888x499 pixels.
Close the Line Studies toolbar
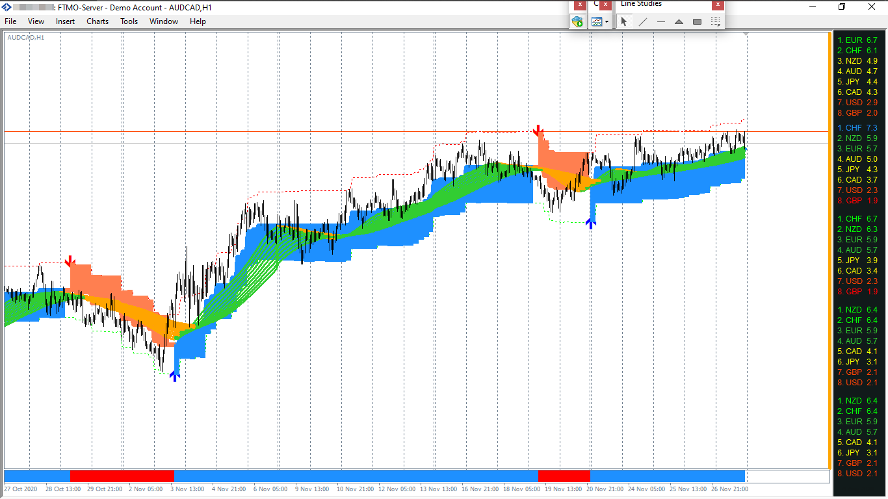click(x=718, y=5)
